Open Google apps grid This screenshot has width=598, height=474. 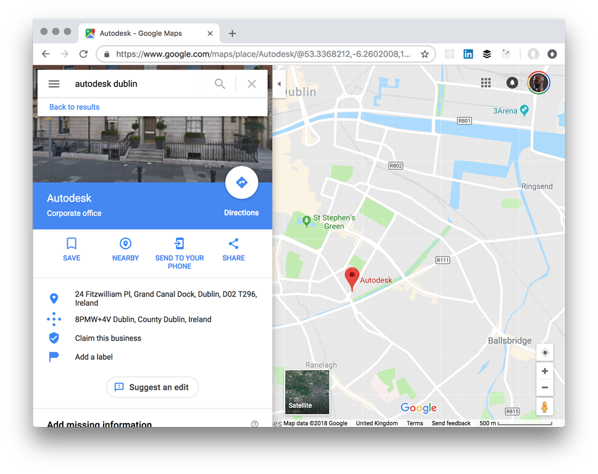(486, 83)
